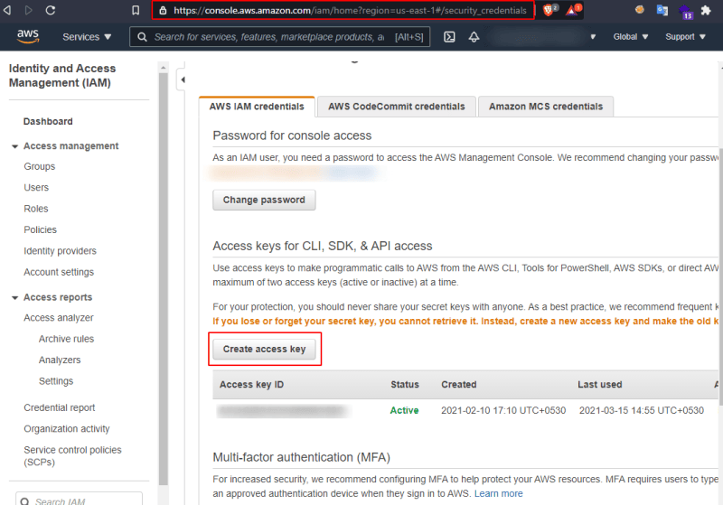Image resolution: width=723 pixels, height=505 pixels.
Task: Open the Global region dropdown
Action: point(630,37)
